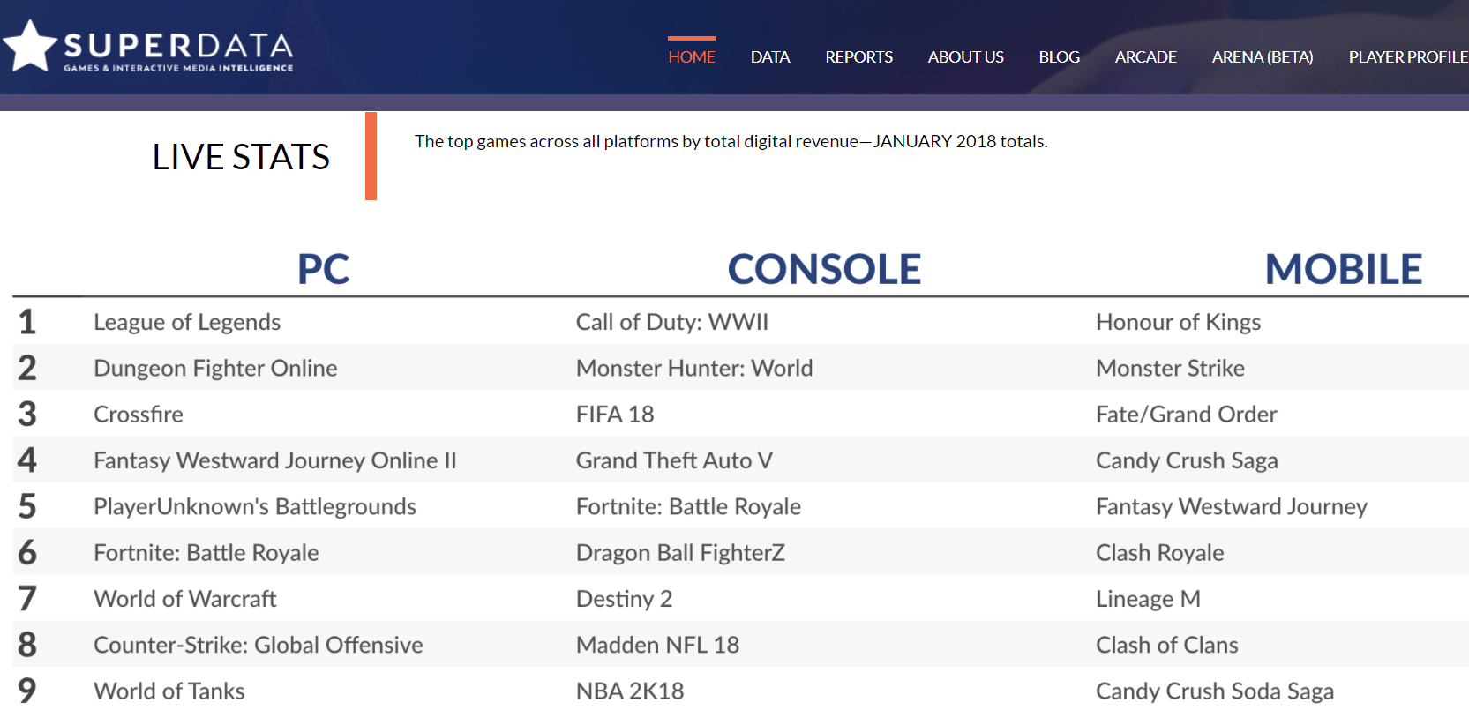The width and height of the screenshot is (1469, 710).
Task: Select World of Warcraft entry
Action: pyautogui.click(x=185, y=599)
